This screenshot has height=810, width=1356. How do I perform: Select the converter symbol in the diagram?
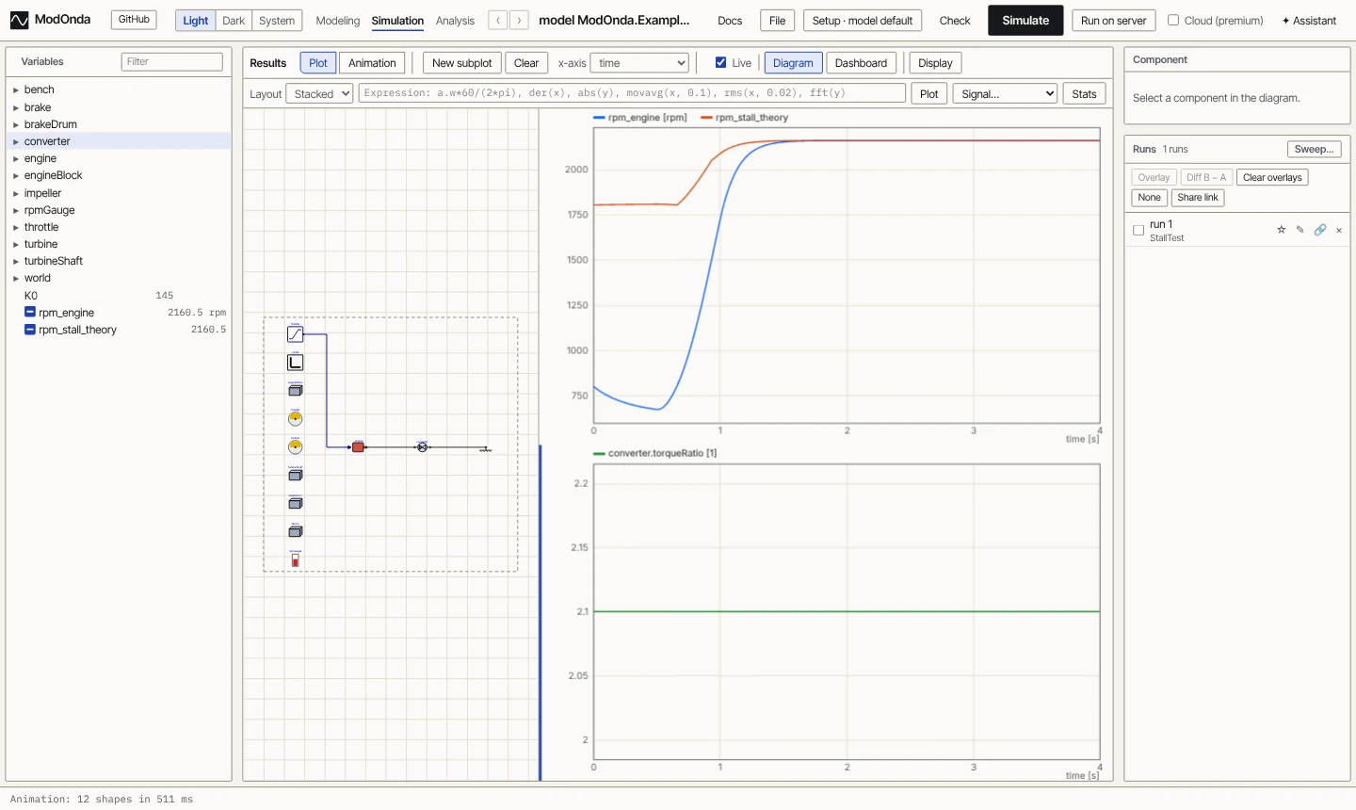click(423, 446)
